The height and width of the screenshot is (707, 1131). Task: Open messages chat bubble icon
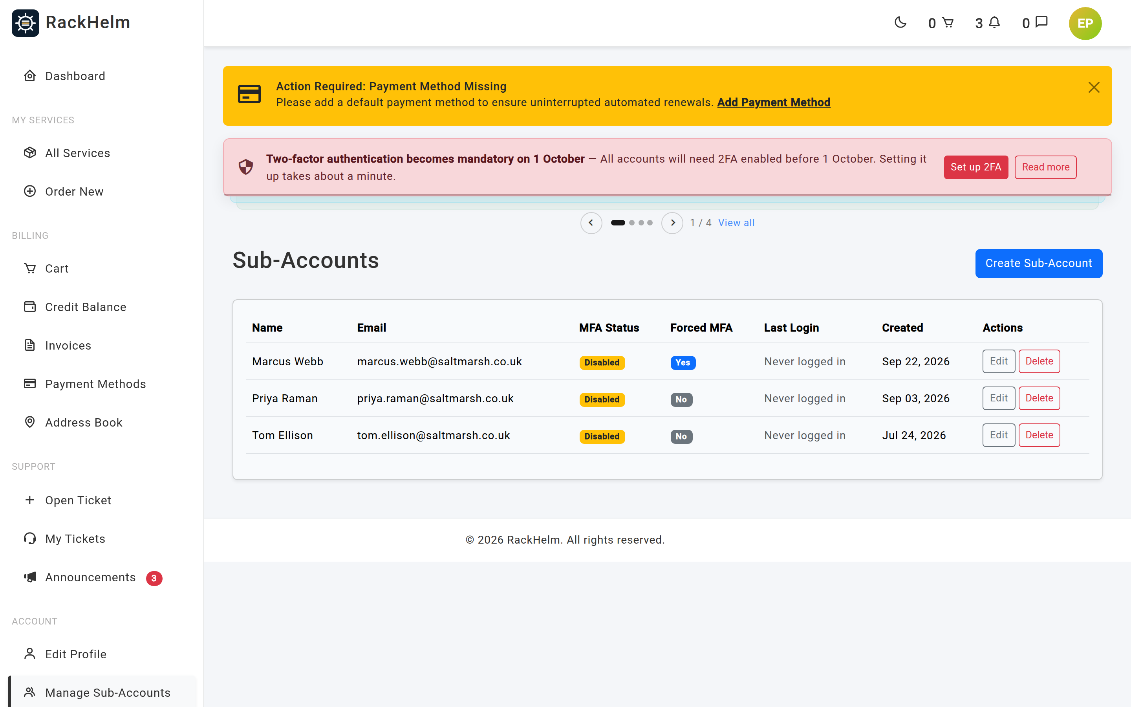[1041, 22]
